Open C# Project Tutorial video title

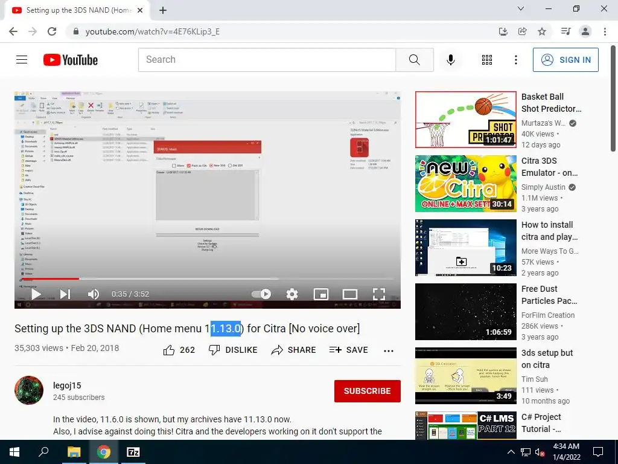(541, 423)
